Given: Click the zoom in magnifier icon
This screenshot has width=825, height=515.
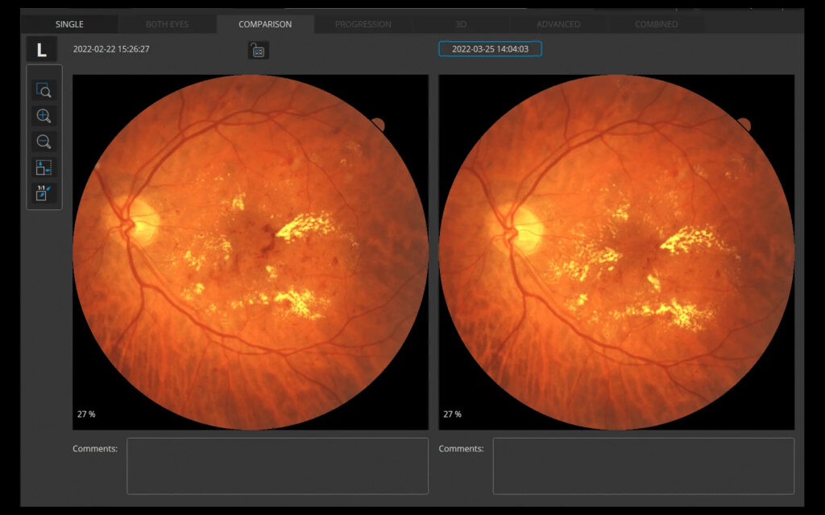Looking at the screenshot, I should [x=44, y=116].
